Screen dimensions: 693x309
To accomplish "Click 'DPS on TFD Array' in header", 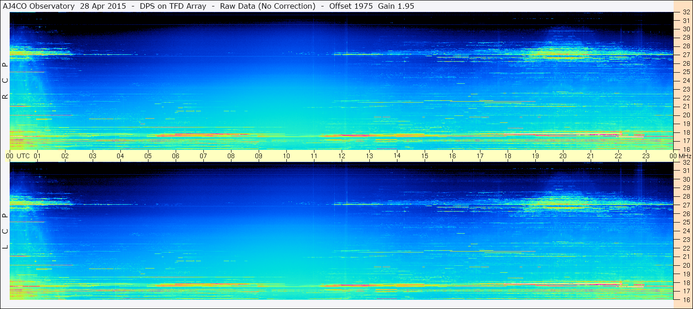I will (172, 6).
